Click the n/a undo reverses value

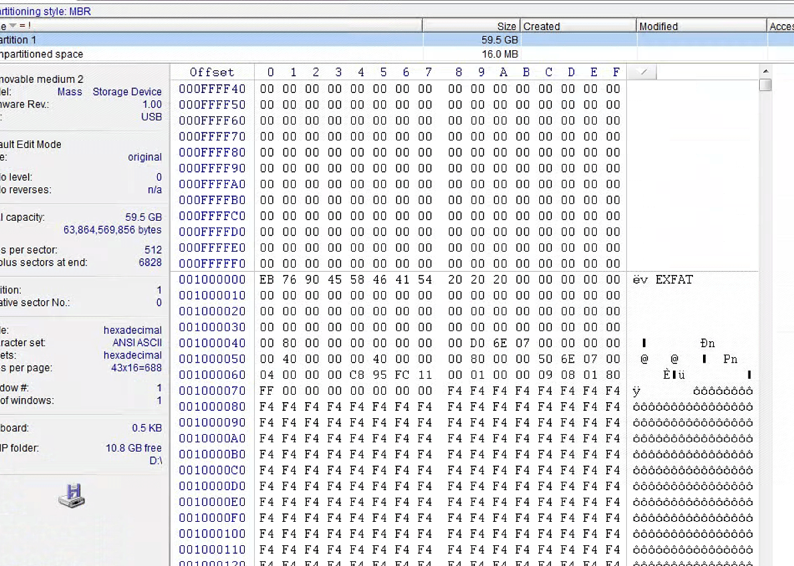[155, 190]
